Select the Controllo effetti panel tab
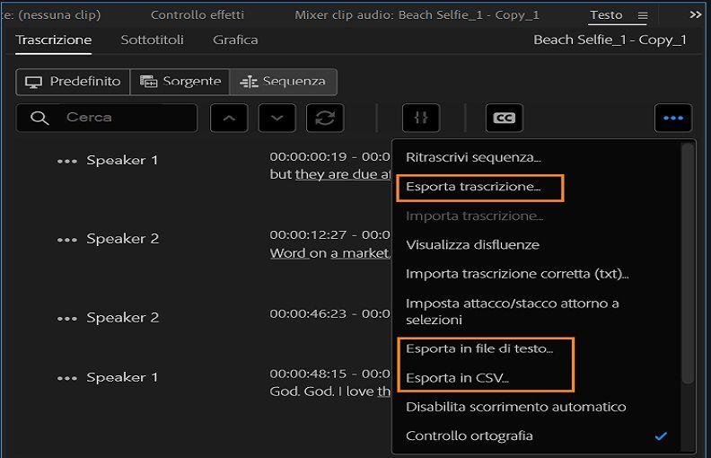The image size is (711, 458). (x=197, y=15)
